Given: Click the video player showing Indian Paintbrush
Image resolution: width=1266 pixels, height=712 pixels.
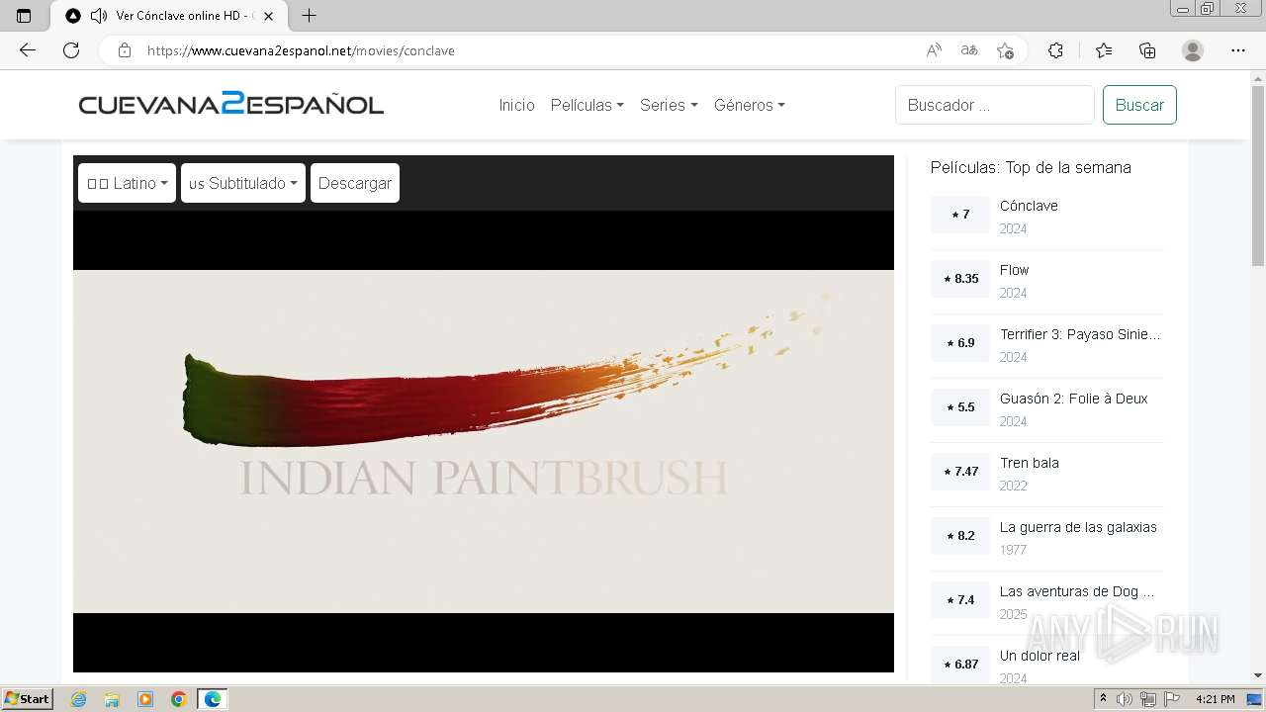Looking at the screenshot, I should click(484, 441).
